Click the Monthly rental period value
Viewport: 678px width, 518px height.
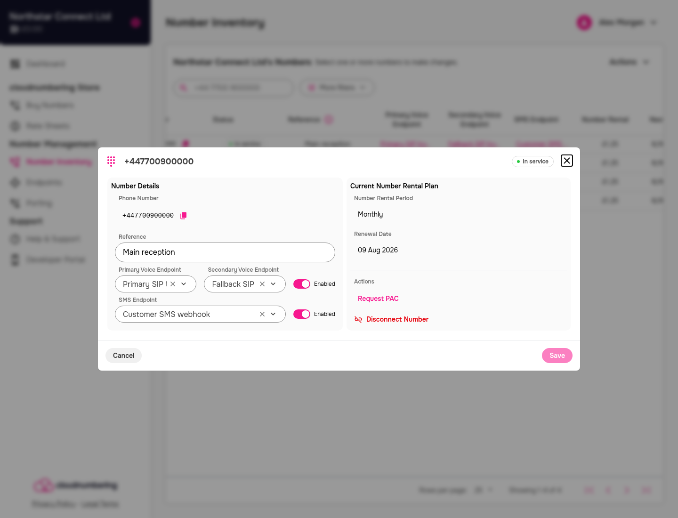pos(370,214)
